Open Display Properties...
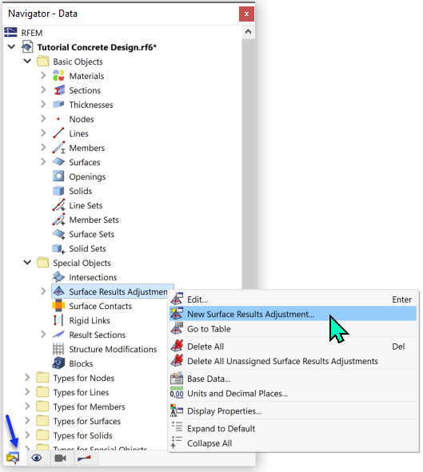This screenshot has height=472, width=423. (x=293, y=411)
